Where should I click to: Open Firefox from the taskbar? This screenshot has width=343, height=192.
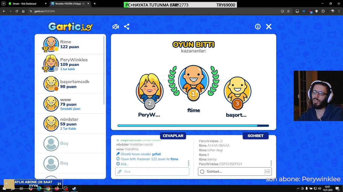click(57, 189)
